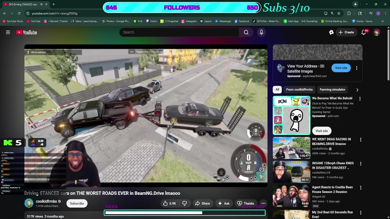Open the browser extensions puzzle icon
This screenshot has height=219, width=390.
click(x=349, y=13)
